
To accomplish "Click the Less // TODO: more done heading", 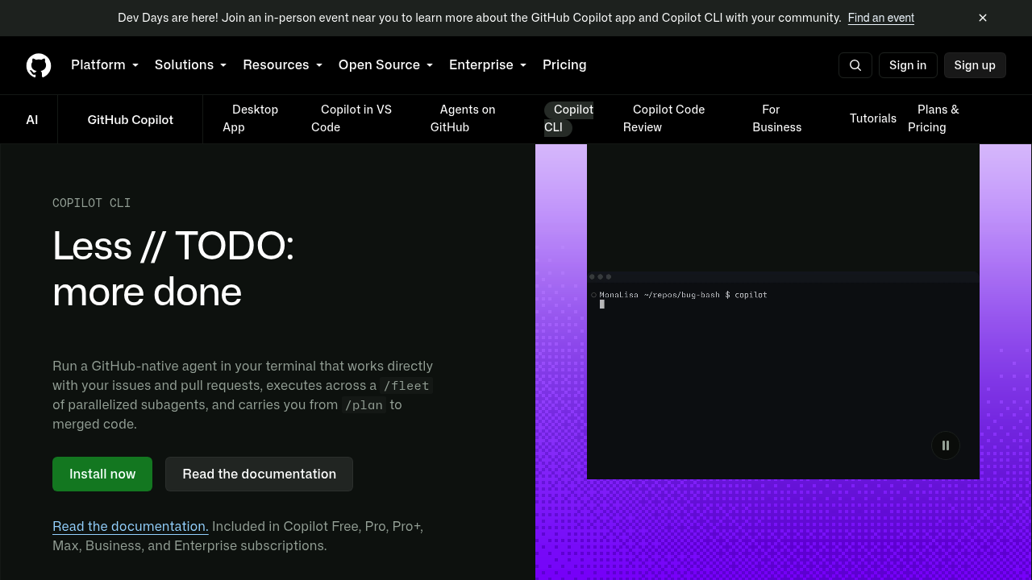I will [x=173, y=268].
